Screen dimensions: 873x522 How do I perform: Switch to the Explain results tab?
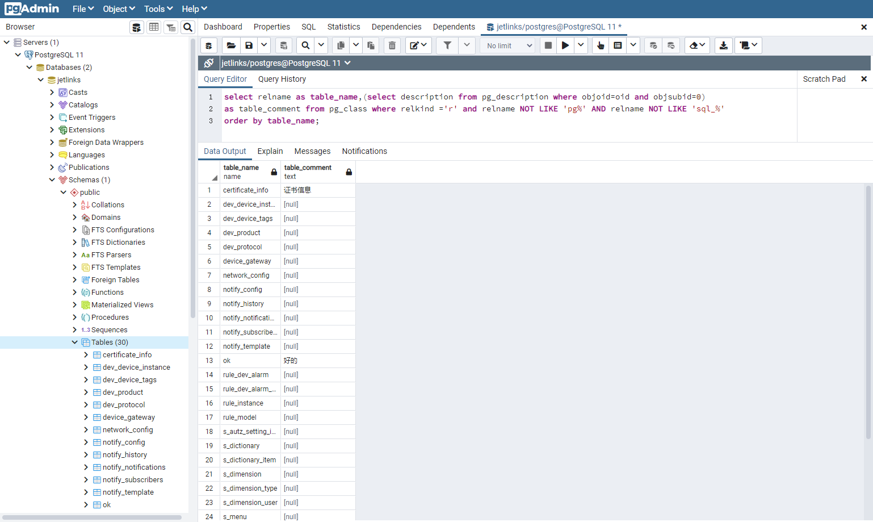tap(270, 151)
